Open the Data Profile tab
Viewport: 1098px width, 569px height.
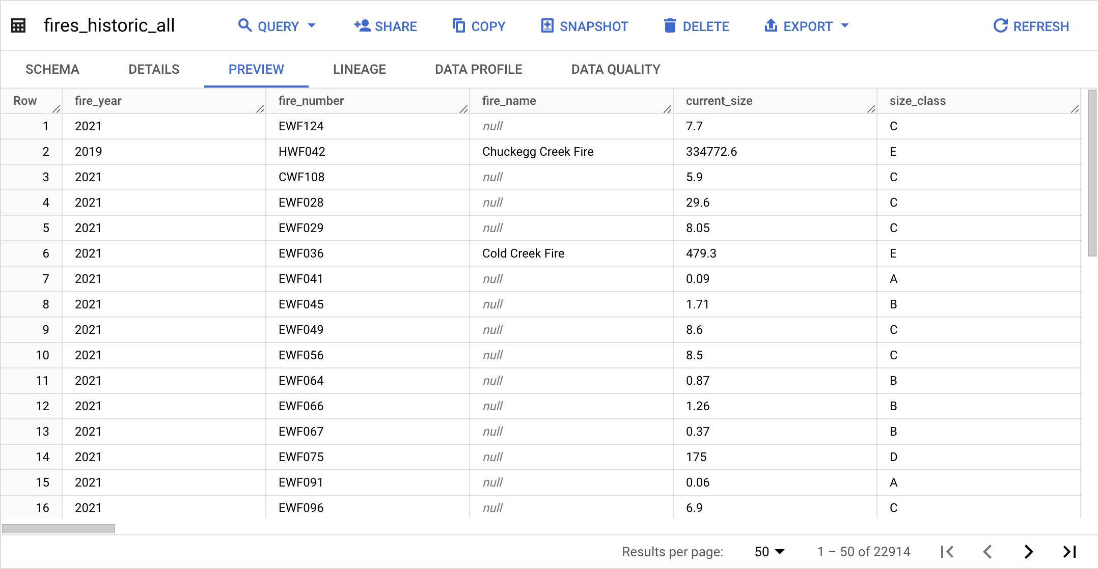(x=478, y=69)
